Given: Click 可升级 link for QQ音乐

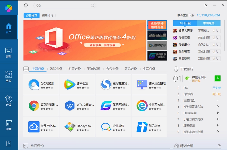Looking at the screenshot, I should [216, 94].
